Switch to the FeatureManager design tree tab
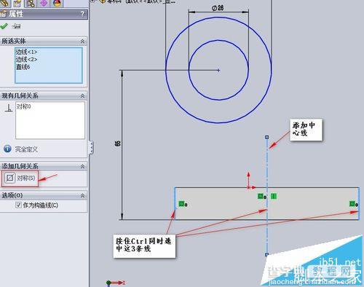This screenshot has height=287, width=364. pyautogui.click(x=4, y=4)
